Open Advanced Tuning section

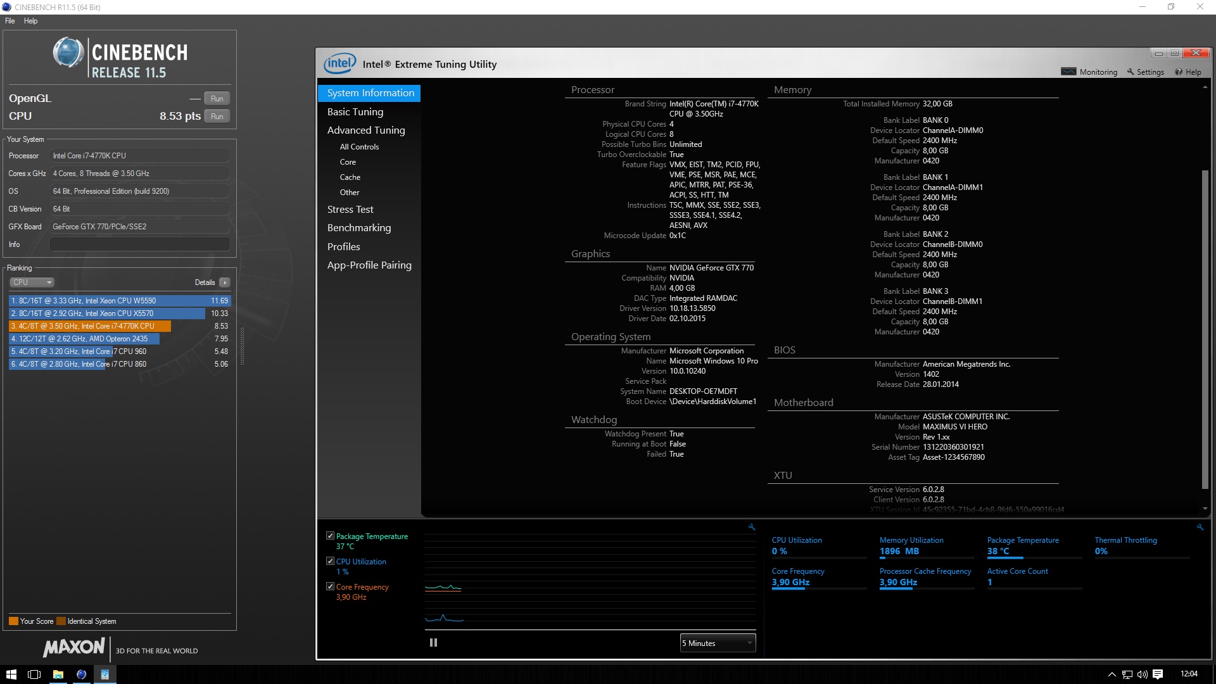(366, 130)
